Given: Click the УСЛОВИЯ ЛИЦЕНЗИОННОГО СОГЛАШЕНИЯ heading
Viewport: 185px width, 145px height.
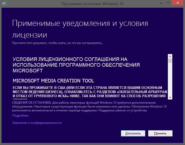Looking at the screenshot, I should (x=76, y=65).
